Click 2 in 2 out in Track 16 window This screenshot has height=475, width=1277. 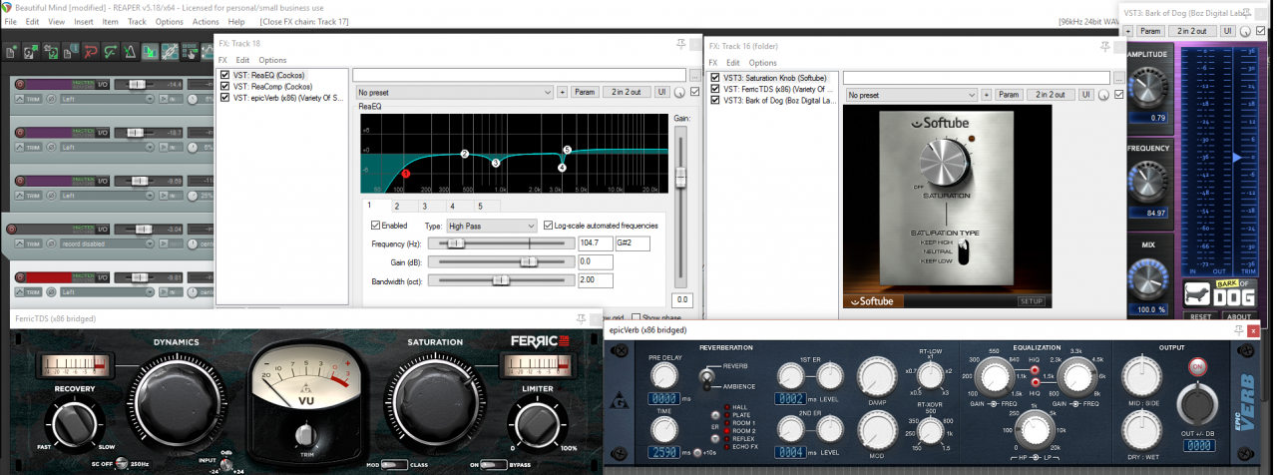point(1050,95)
